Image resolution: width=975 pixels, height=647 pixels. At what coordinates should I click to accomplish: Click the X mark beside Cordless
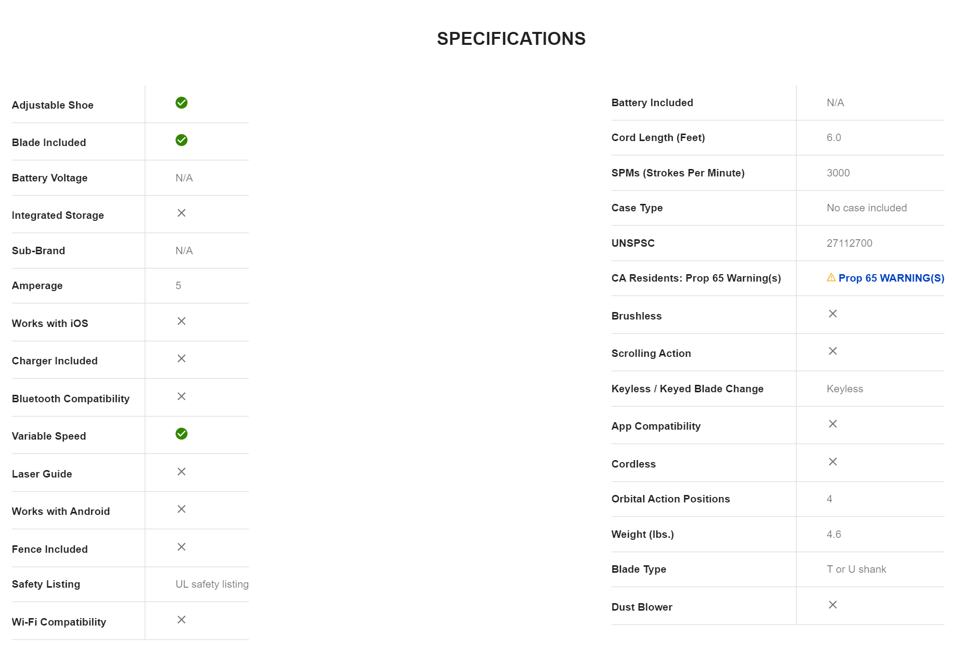pyautogui.click(x=833, y=462)
